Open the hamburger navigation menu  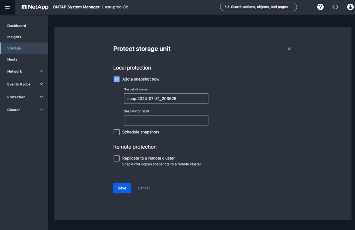tap(7, 7)
